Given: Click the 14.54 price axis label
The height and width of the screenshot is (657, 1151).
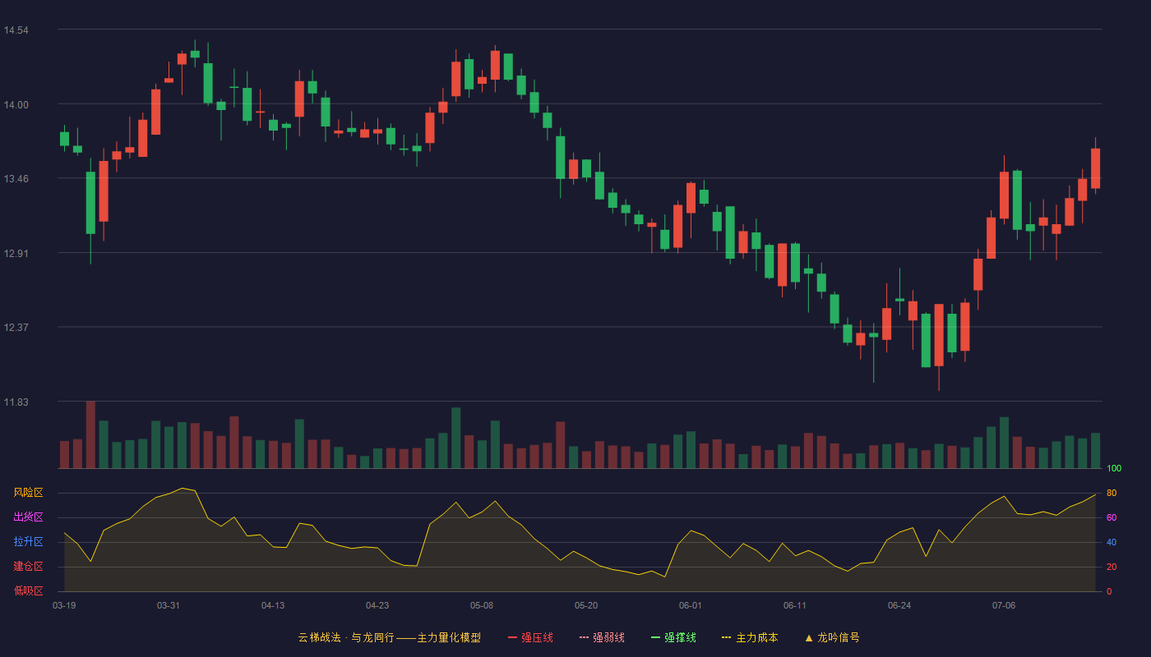Looking at the screenshot, I should (16, 30).
